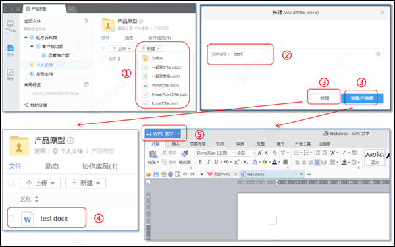
Task: Open the 新建 dropdown above test.docx
Action: [86, 183]
